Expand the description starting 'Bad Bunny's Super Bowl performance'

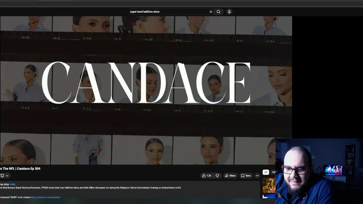tap(130, 190)
